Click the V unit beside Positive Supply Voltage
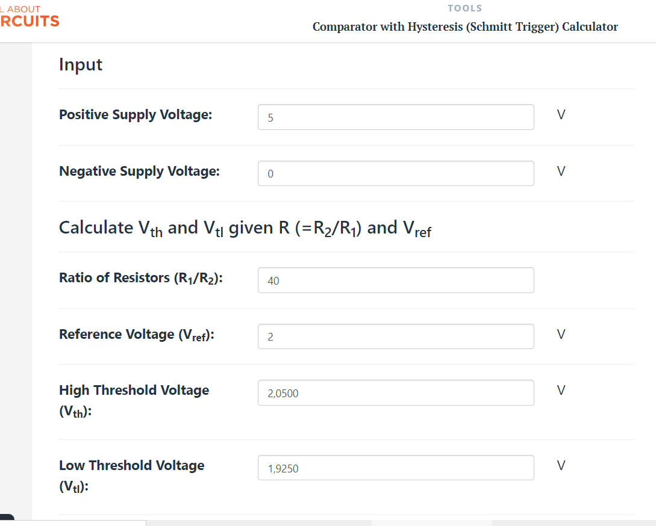This screenshot has width=656, height=526. click(x=561, y=114)
